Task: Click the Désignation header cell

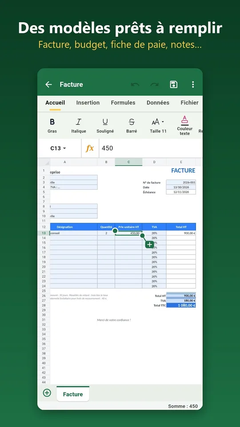Action: coord(74,227)
